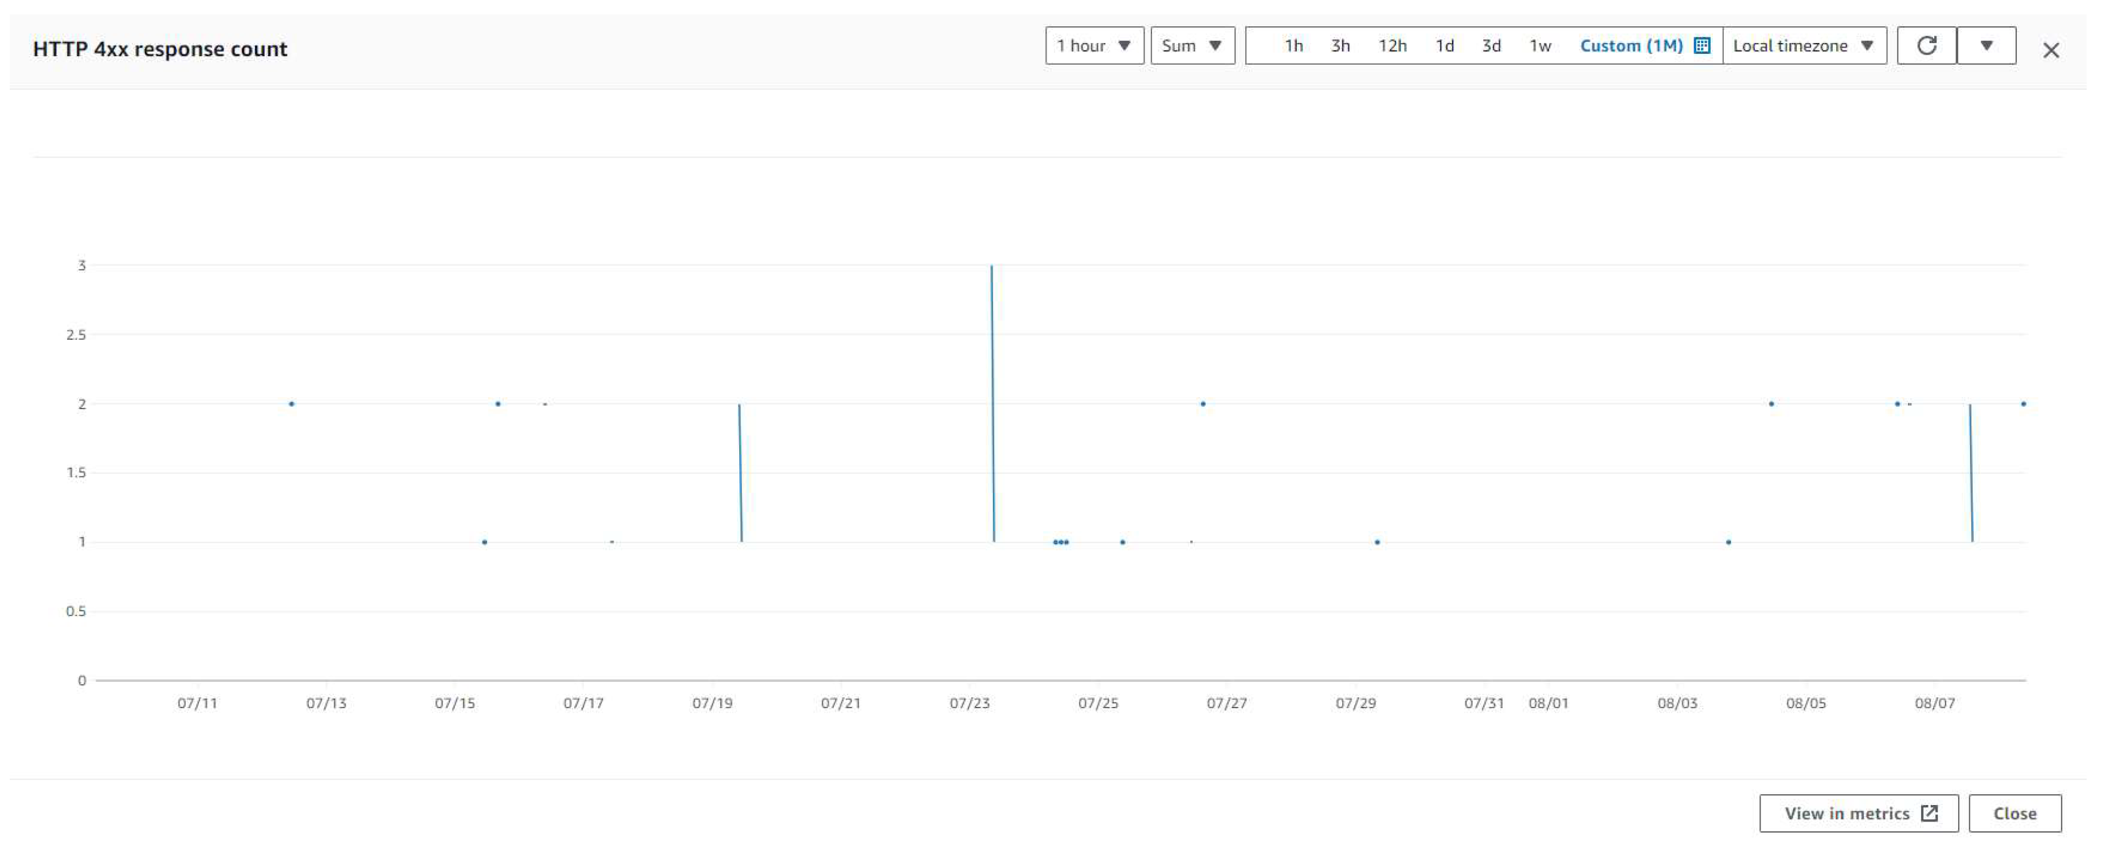2109x848 pixels.
Task: Pick the 3d time range
Action: 1491,46
